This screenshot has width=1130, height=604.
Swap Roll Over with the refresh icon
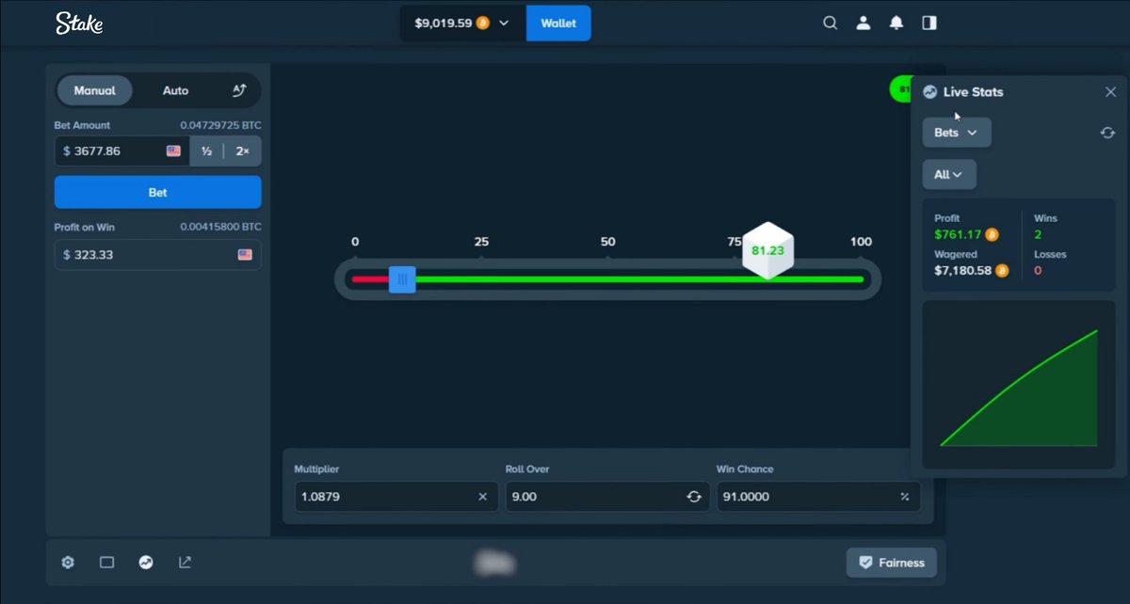click(x=694, y=497)
